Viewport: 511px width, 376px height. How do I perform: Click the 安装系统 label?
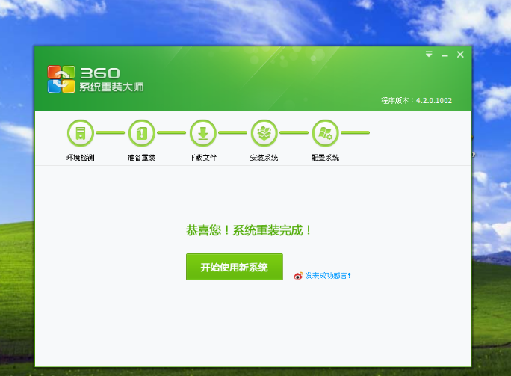(264, 158)
